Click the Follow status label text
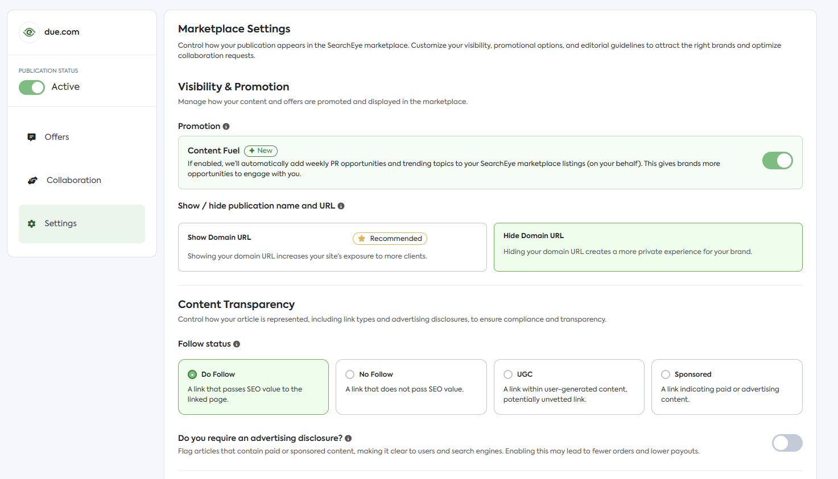This screenshot has width=838, height=479. (204, 344)
